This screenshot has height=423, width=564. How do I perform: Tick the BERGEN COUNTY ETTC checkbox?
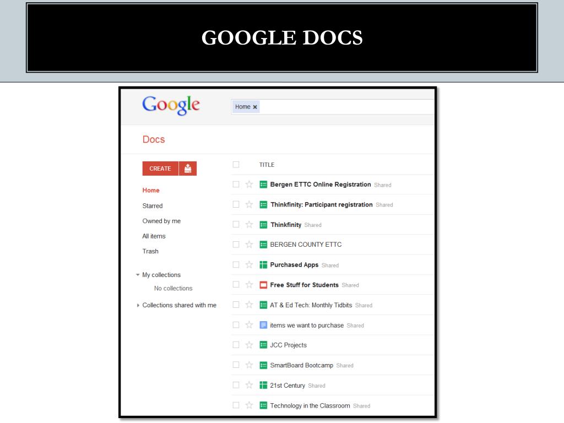(x=236, y=244)
